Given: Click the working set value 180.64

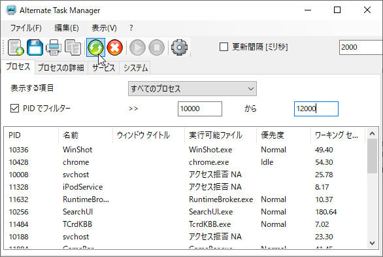Looking at the screenshot, I should (326, 212).
